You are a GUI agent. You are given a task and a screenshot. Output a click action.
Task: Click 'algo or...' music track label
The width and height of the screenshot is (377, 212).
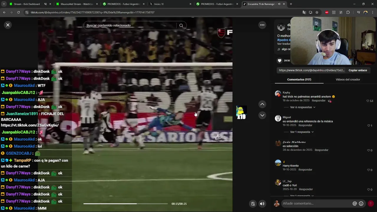pos(286,49)
